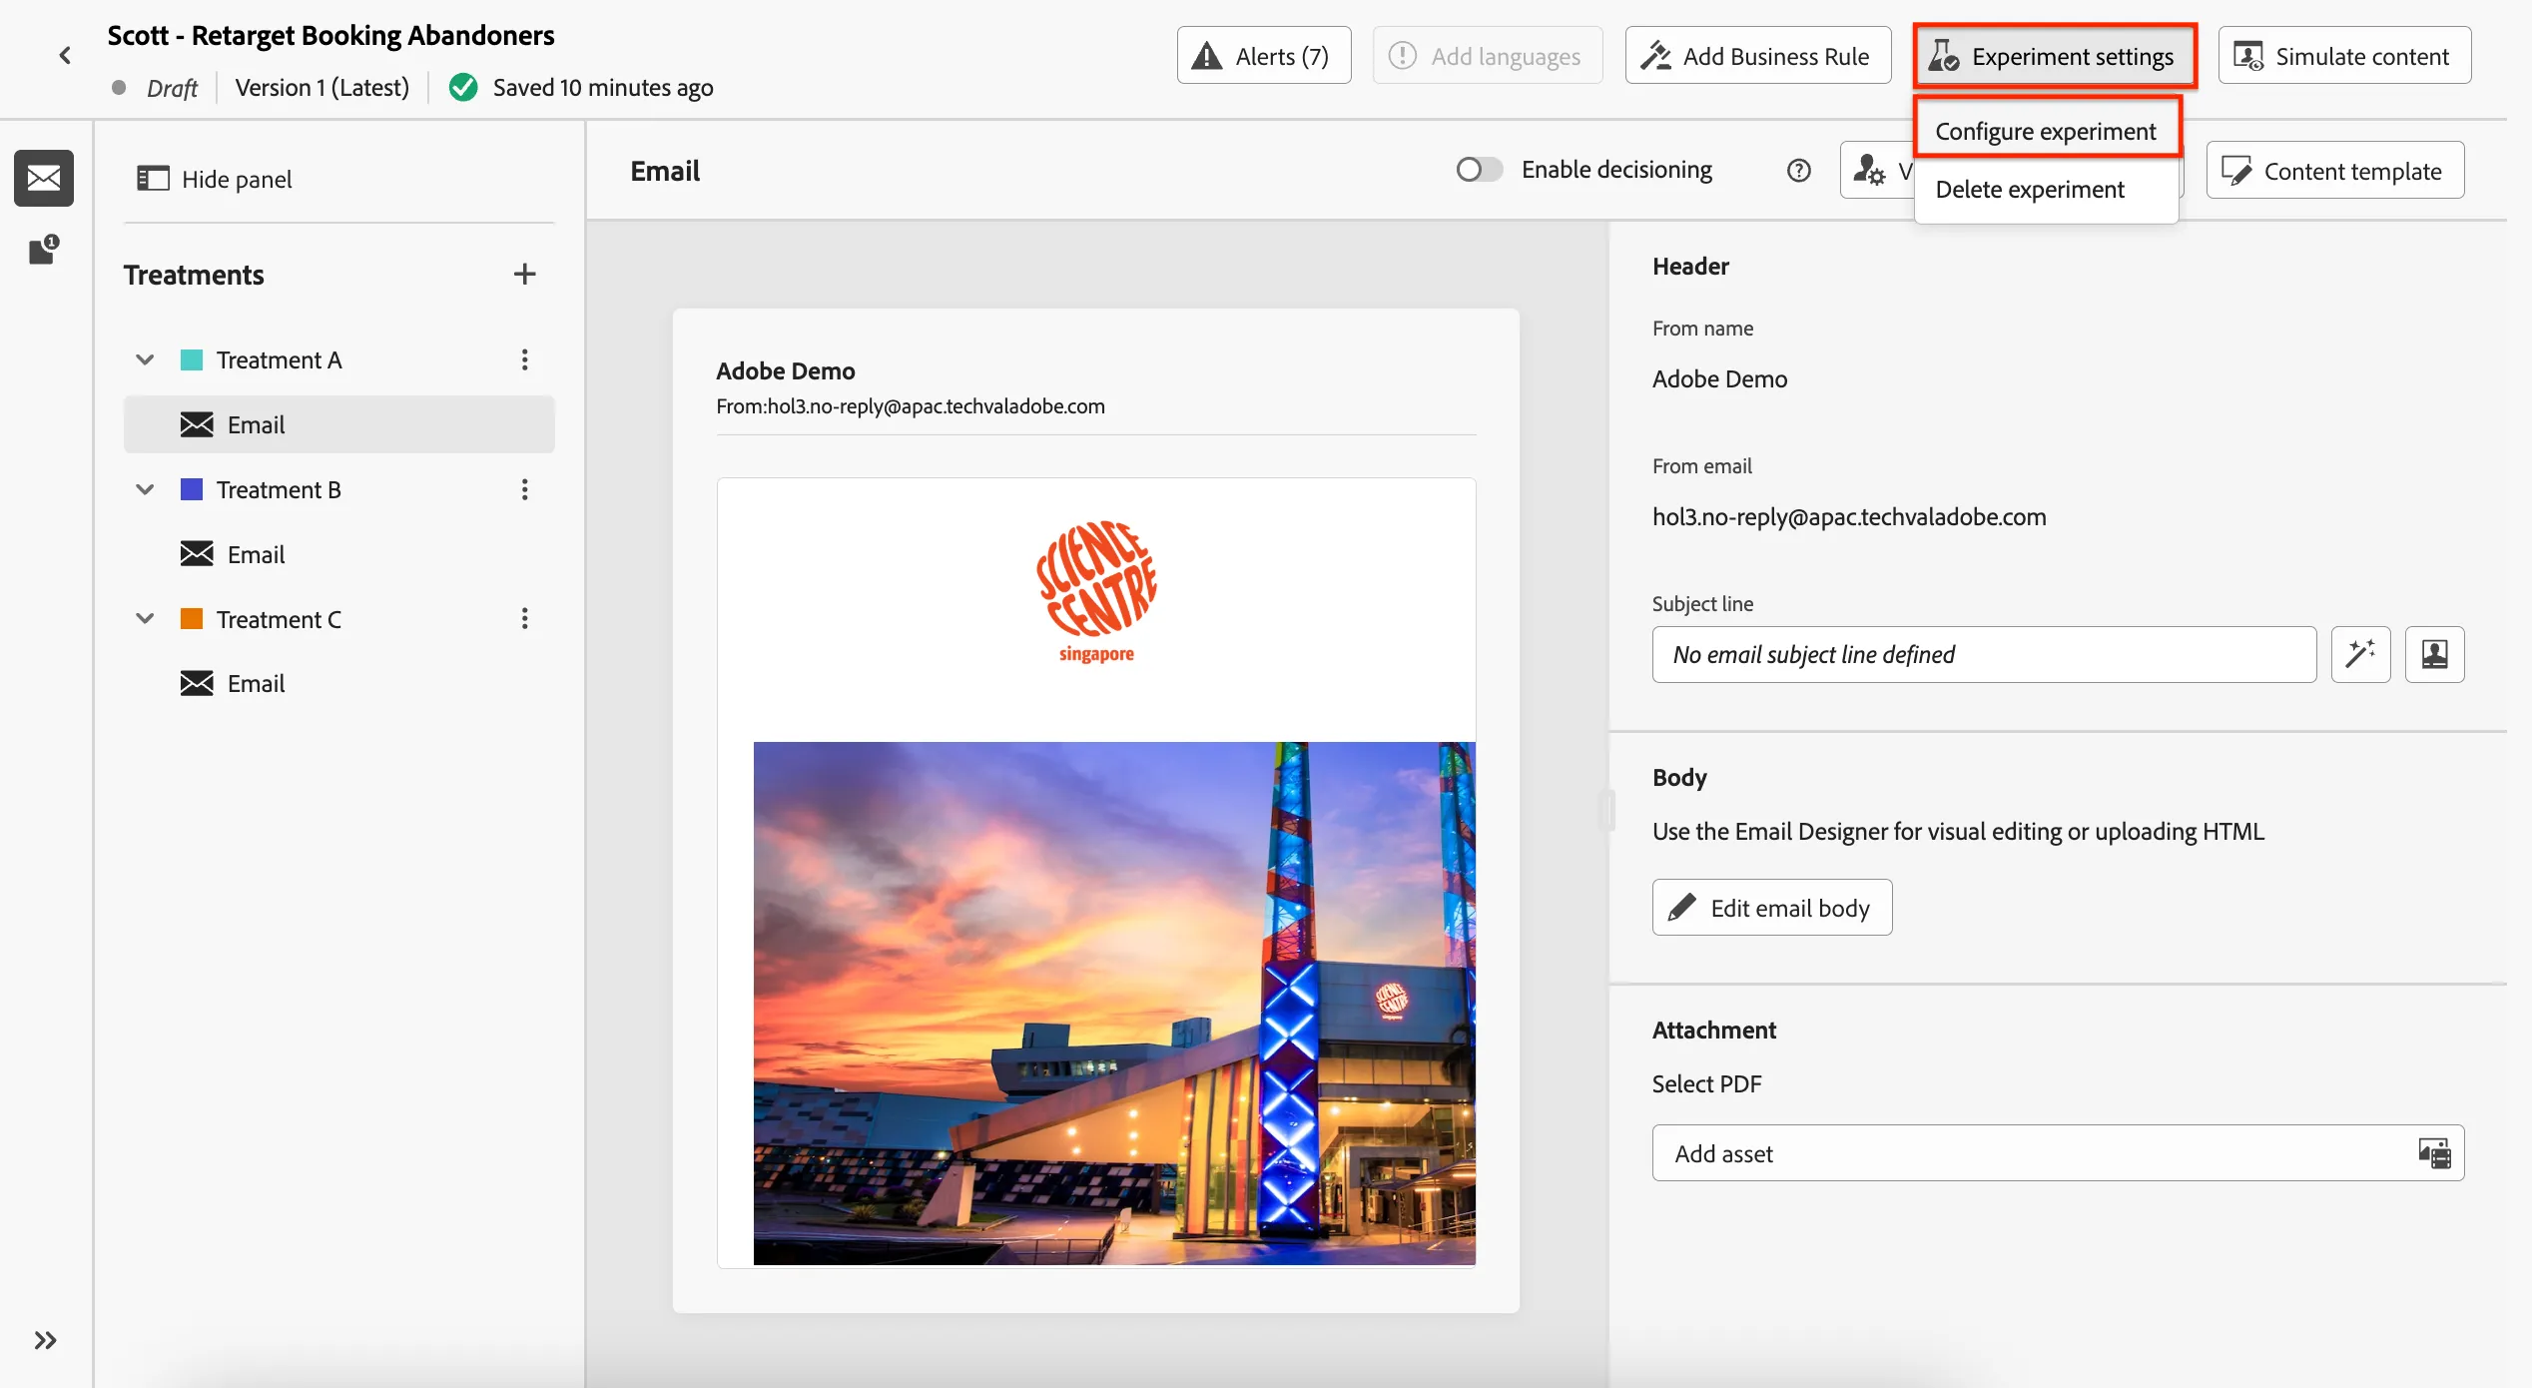
Task: Open Simulate content
Action: 2344,56
